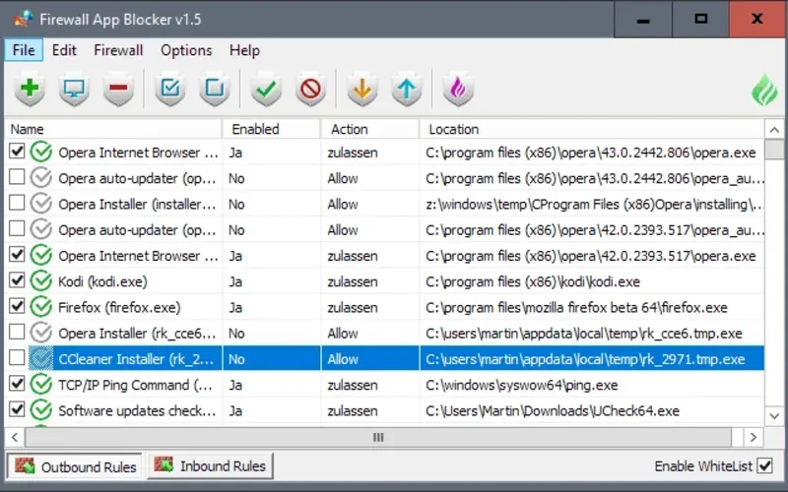Click the red minus Delete icon
788x492 pixels.
click(x=118, y=89)
